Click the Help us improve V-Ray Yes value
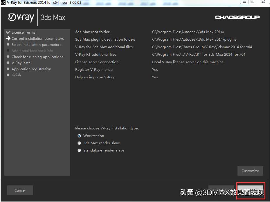The width and height of the screenshot is (270, 202). [x=155, y=77]
